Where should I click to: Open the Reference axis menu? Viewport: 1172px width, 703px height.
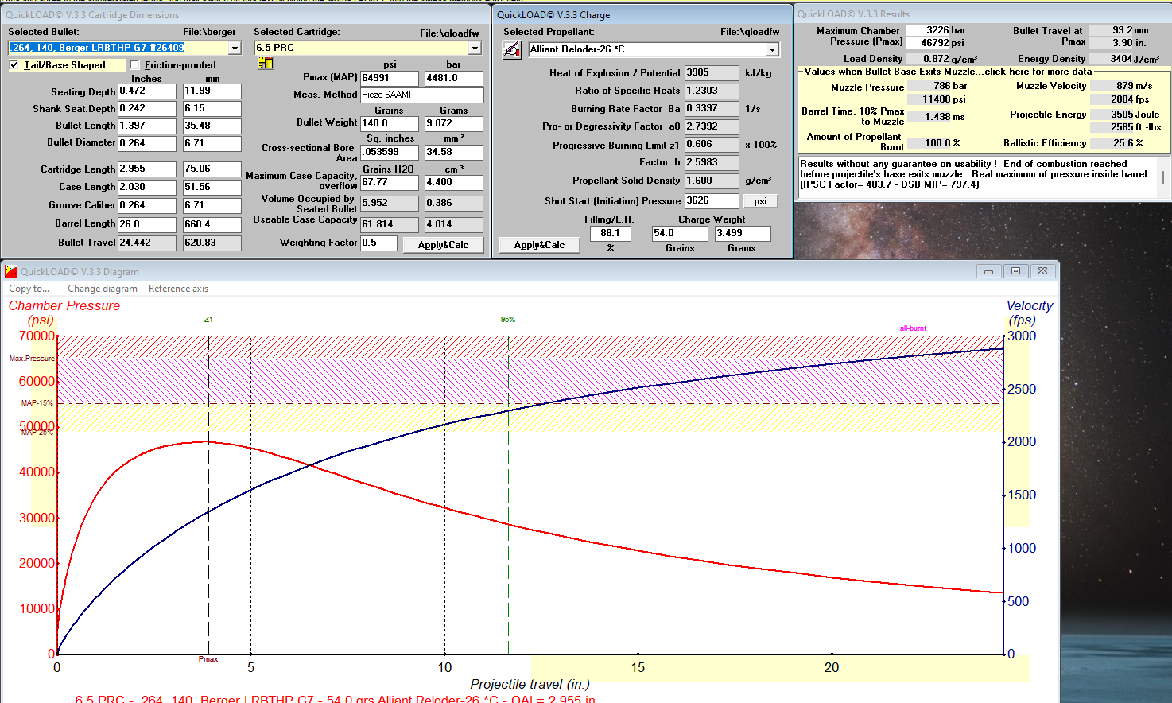(178, 289)
